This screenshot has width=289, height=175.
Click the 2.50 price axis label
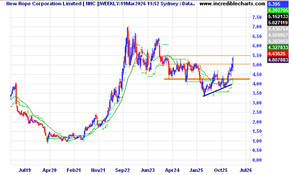click(x=257, y=112)
